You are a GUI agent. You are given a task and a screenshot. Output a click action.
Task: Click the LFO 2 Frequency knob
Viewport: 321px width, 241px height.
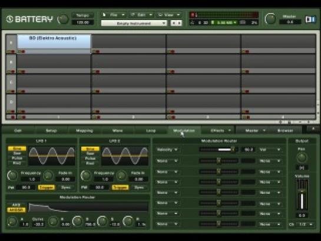pos(85,176)
